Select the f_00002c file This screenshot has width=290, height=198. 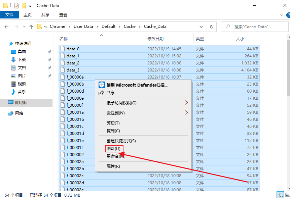159,176
